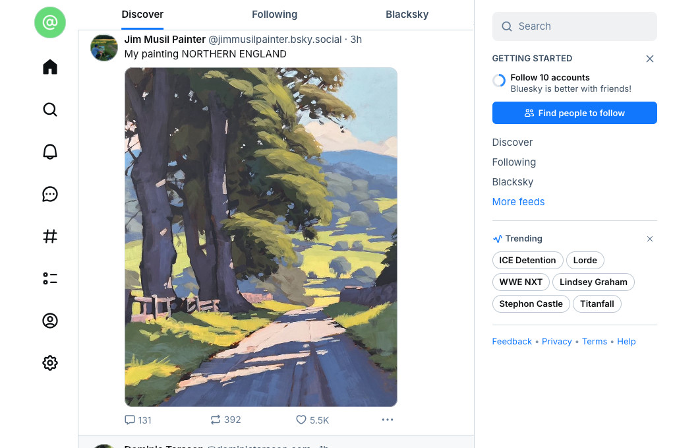
Task: Open the Lists icon in sidebar
Action: point(50,278)
